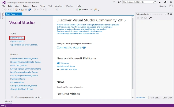Click Solution Explorer Forward icon
This screenshot has width=174, height=107.
142,18
